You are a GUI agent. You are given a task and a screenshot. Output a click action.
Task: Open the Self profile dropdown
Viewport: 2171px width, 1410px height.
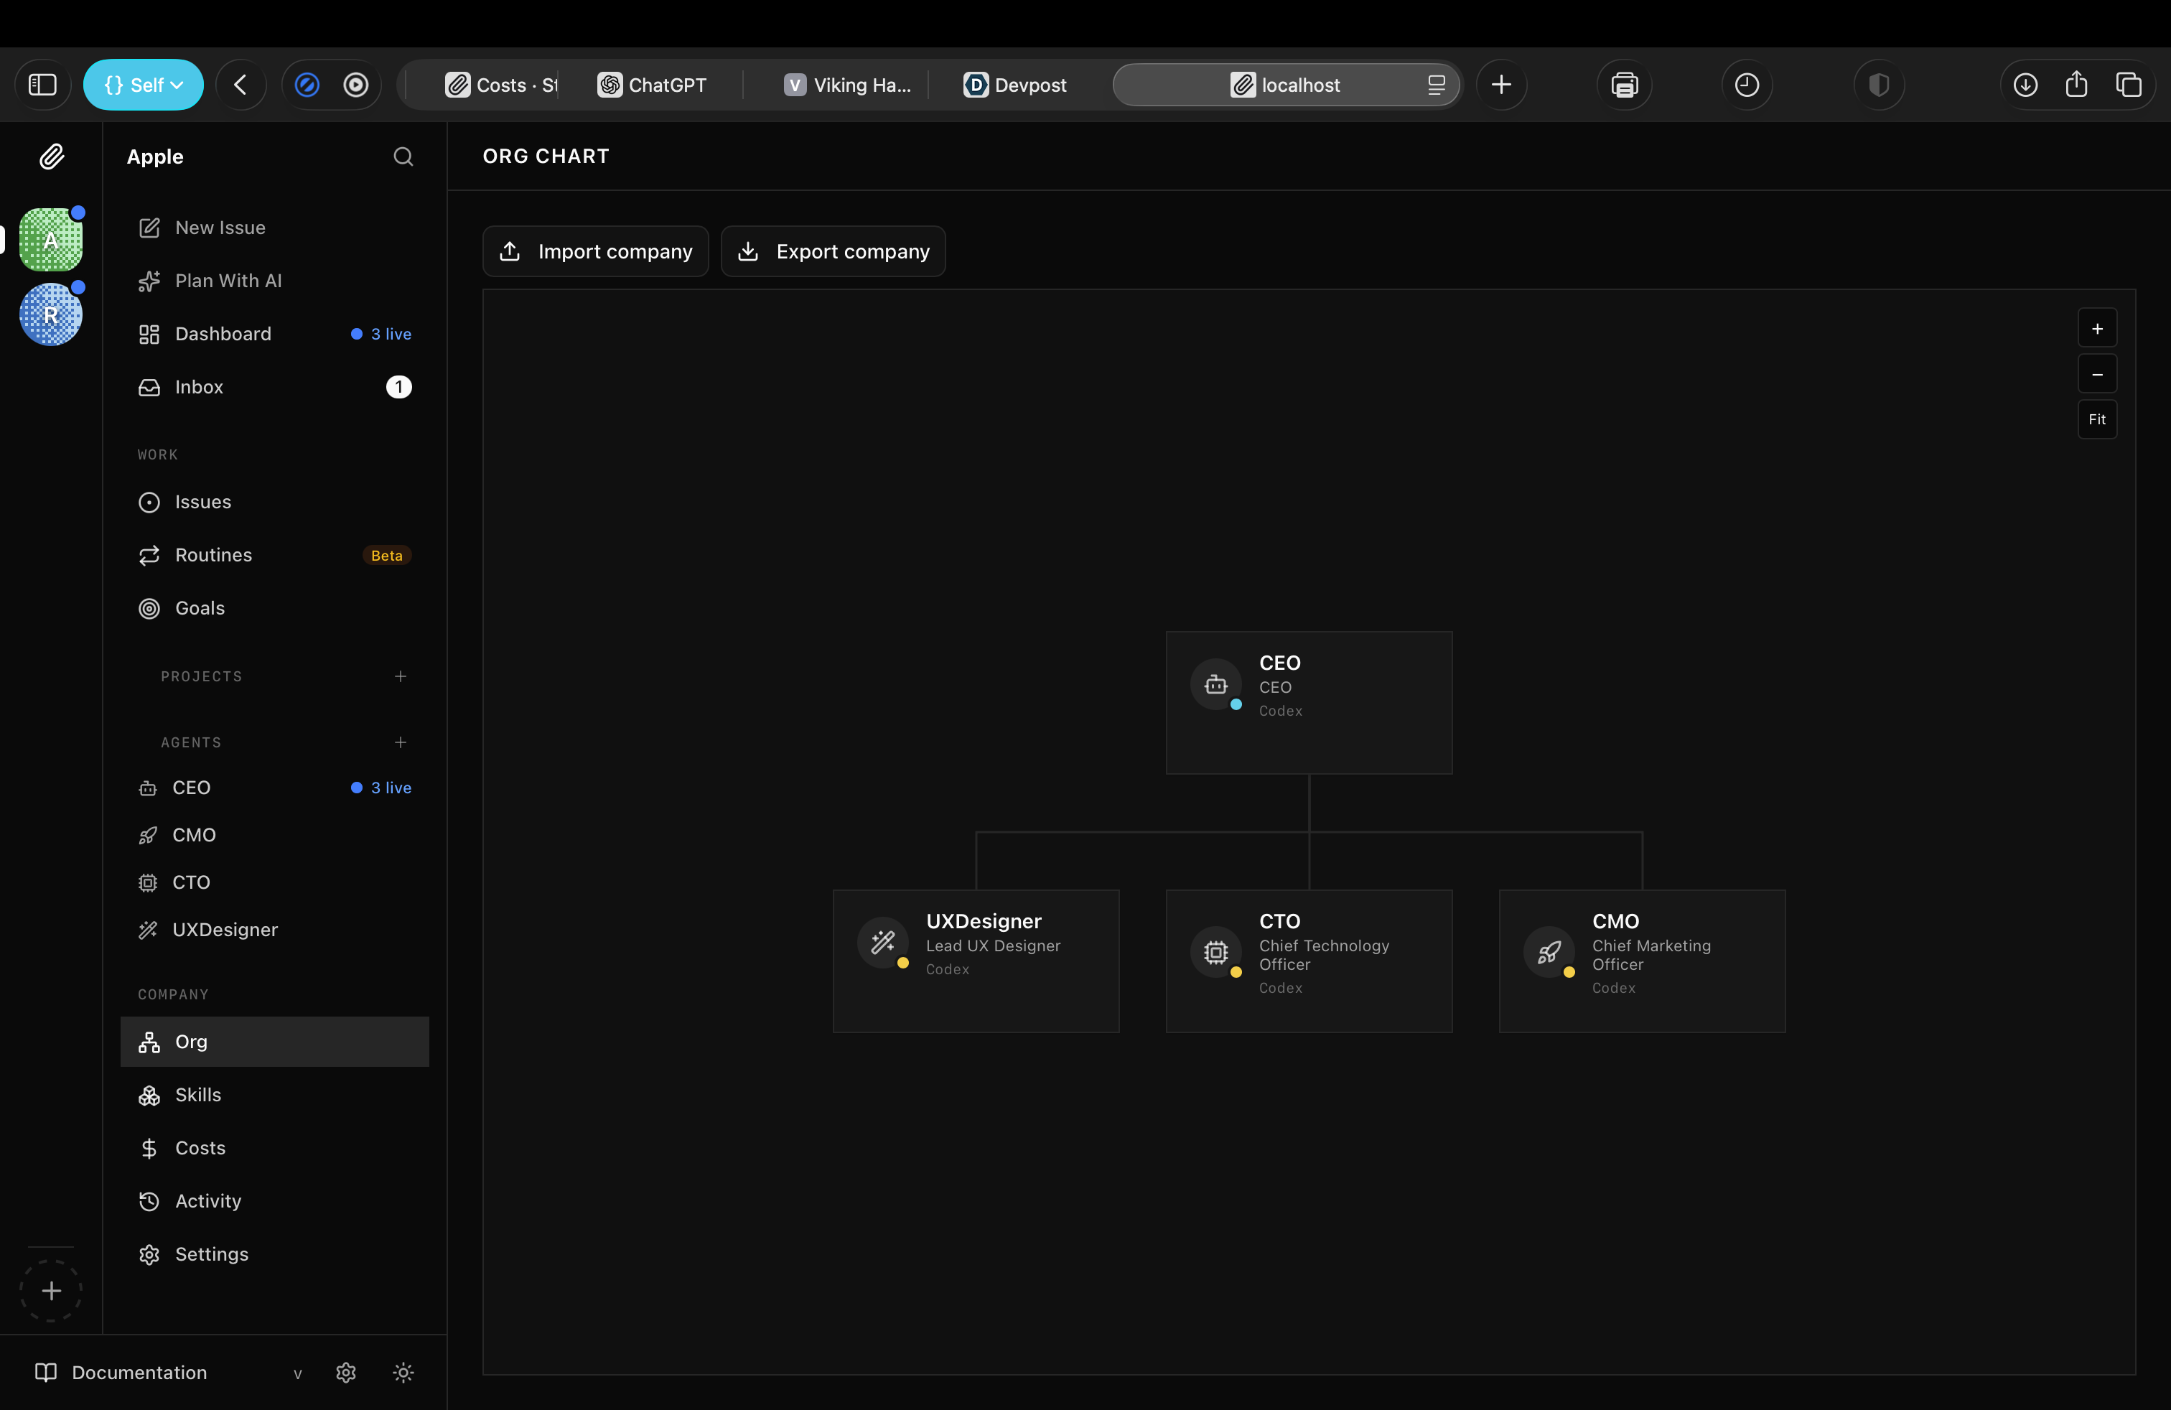(x=143, y=85)
